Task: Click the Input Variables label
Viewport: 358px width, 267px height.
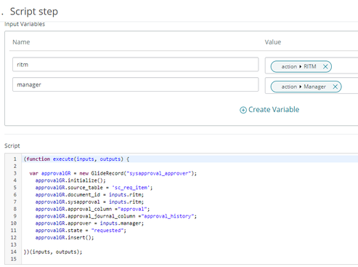Action: pyautogui.click(x=25, y=24)
